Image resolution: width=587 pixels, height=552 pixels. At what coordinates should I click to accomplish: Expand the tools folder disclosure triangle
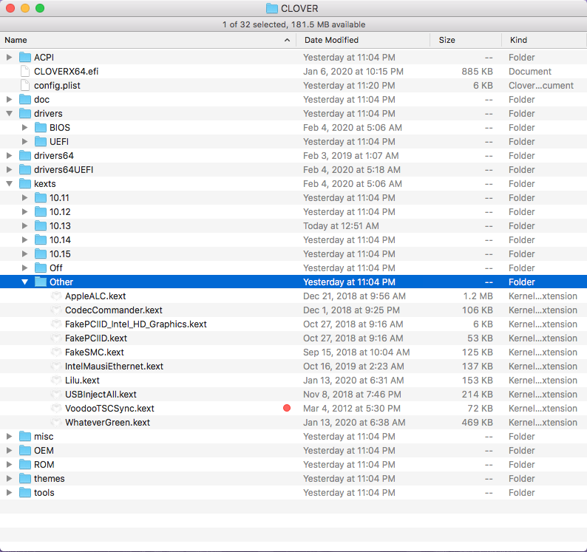(x=10, y=492)
